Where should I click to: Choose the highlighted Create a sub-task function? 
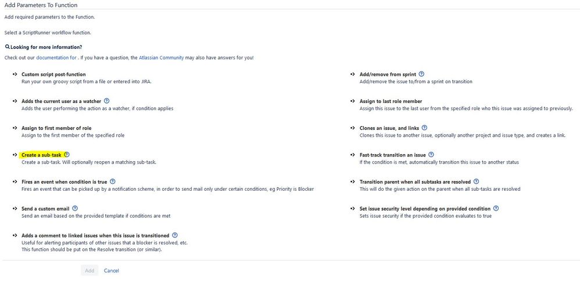[41, 155]
